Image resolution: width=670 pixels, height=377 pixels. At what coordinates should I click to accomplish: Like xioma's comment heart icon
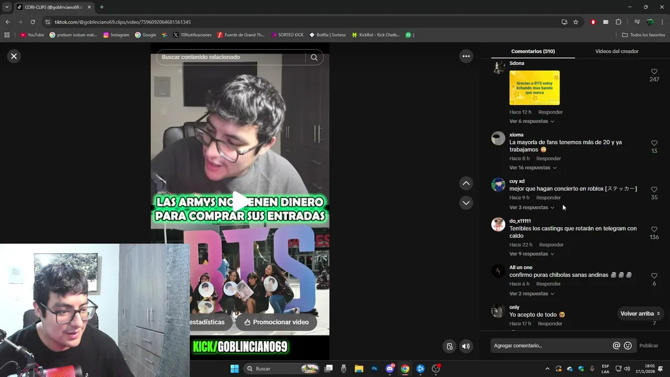[x=654, y=143]
